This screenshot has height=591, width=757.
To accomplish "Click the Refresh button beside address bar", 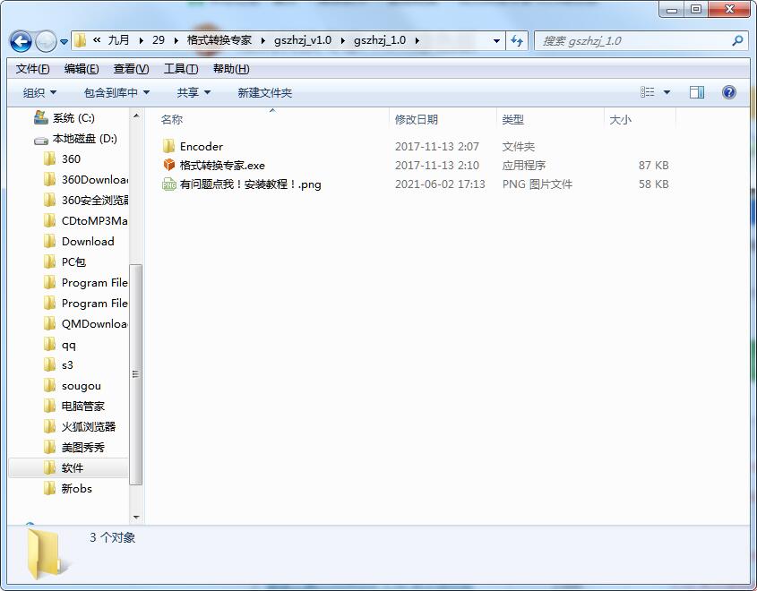I will [517, 41].
